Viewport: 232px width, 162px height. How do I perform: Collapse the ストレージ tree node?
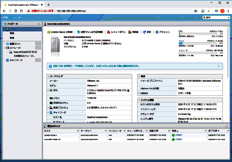(5, 48)
